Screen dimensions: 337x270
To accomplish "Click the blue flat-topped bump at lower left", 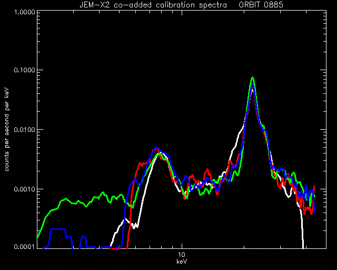I will click(57, 229).
